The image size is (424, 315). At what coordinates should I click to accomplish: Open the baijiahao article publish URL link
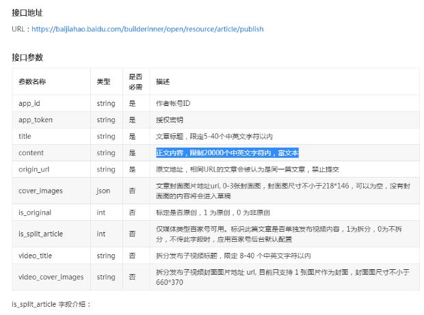tap(147, 29)
